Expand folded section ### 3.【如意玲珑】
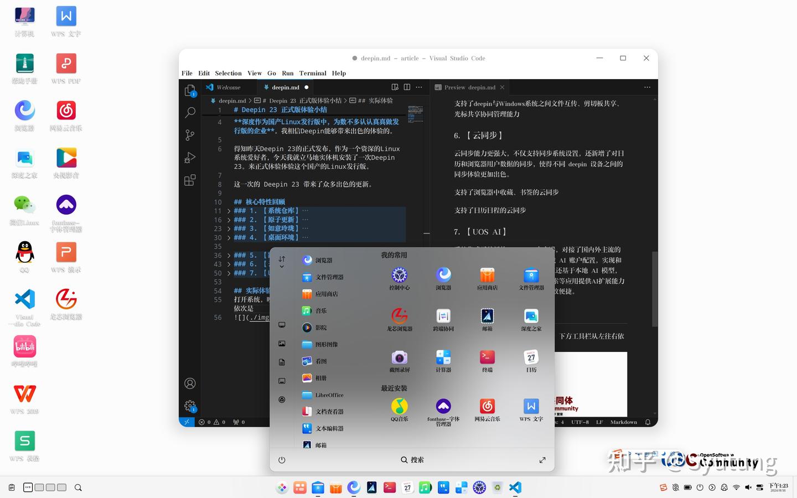Image resolution: width=797 pixels, height=498 pixels. coord(229,229)
